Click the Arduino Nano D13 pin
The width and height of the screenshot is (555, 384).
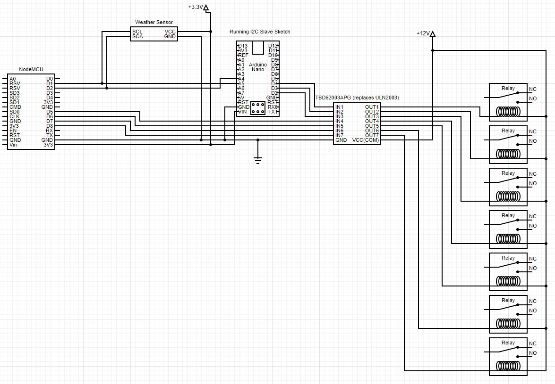coord(243,46)
